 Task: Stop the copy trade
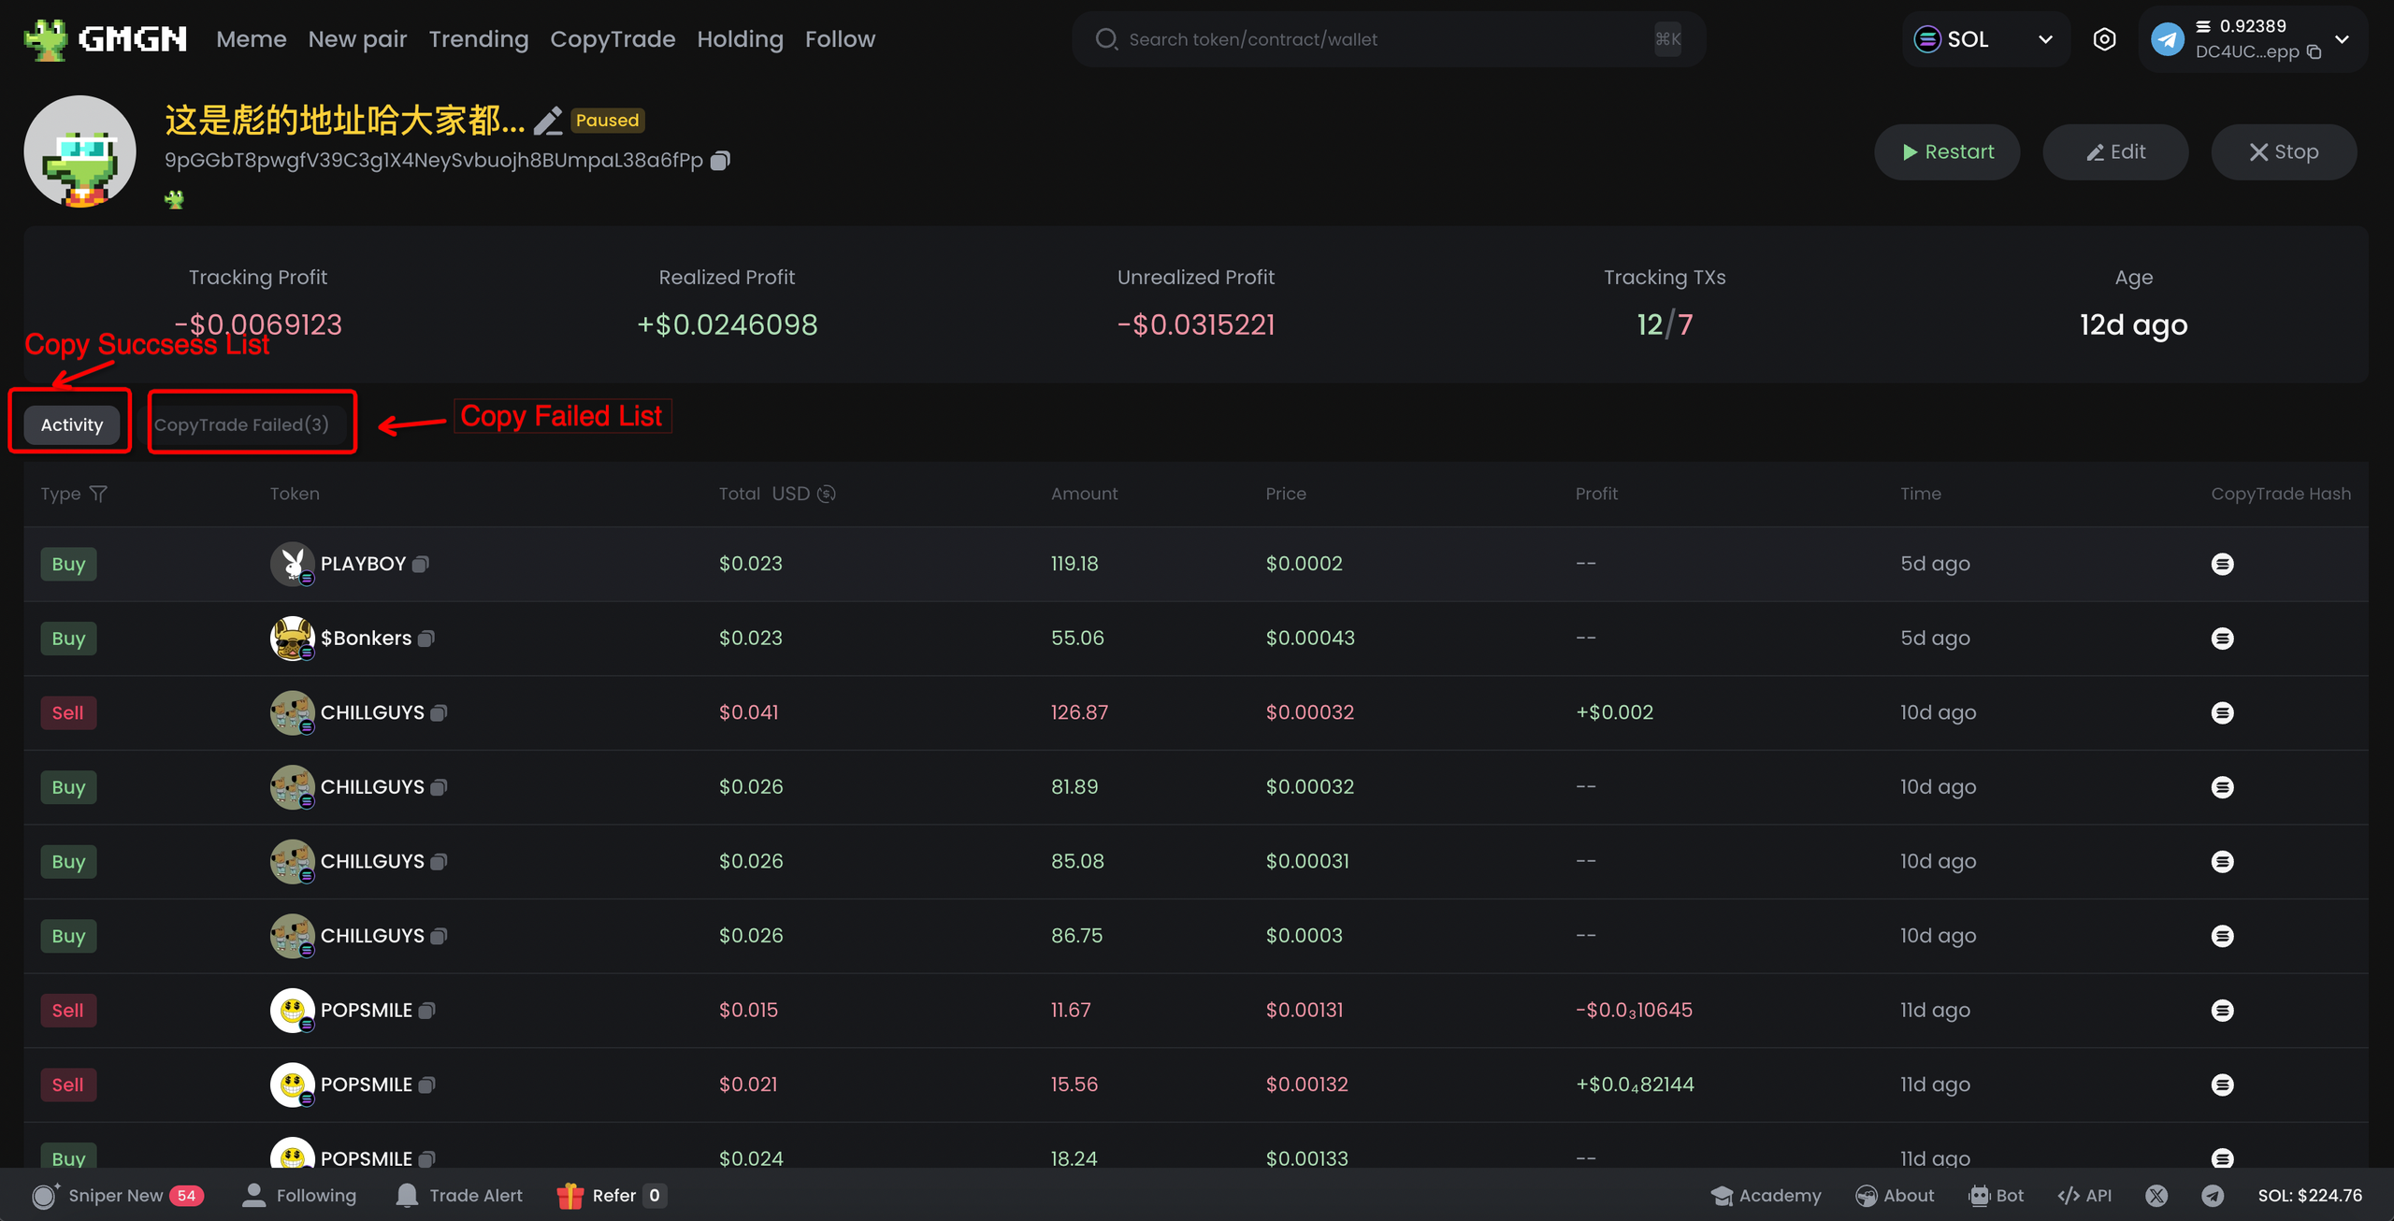click(x=2283, y=152)
